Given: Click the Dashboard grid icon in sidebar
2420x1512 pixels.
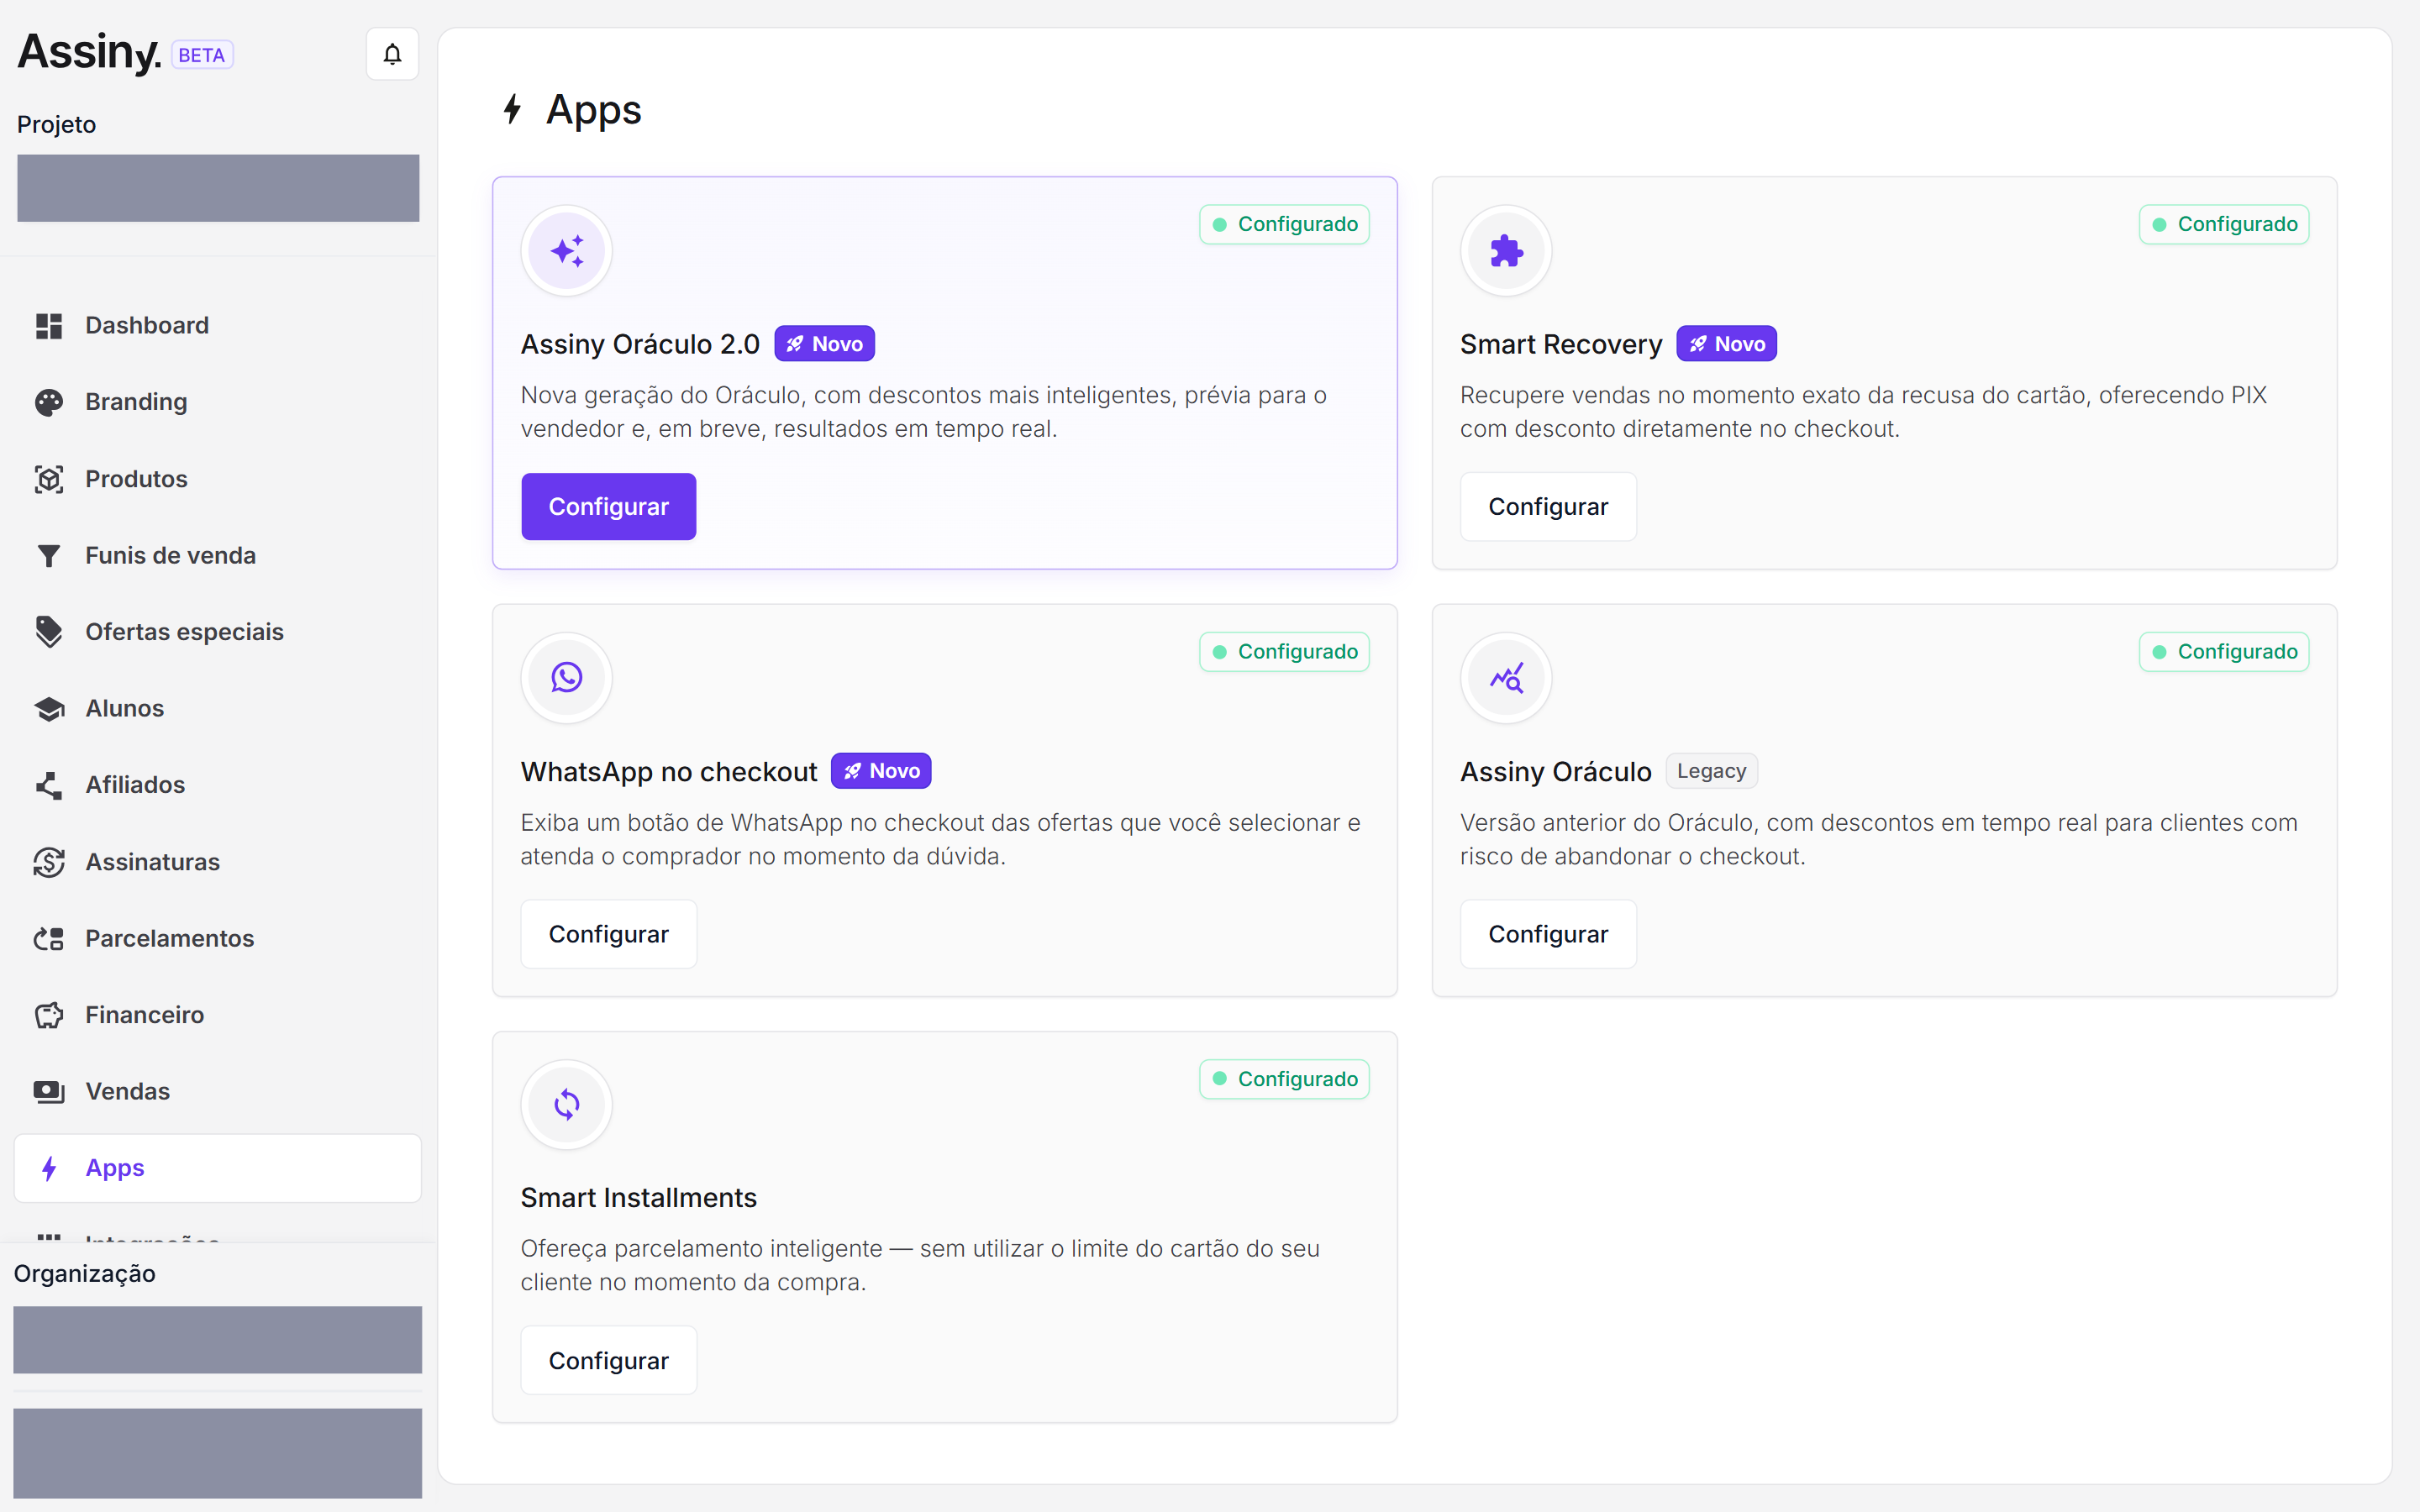Looking at the screenshot, I should [x=49, y=326].
